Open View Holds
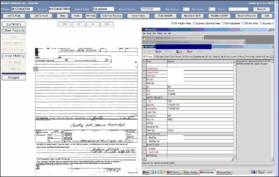Image resolution: width=279 pixels, height=177 pixels. pyautogui.click(x=138, y=16)
